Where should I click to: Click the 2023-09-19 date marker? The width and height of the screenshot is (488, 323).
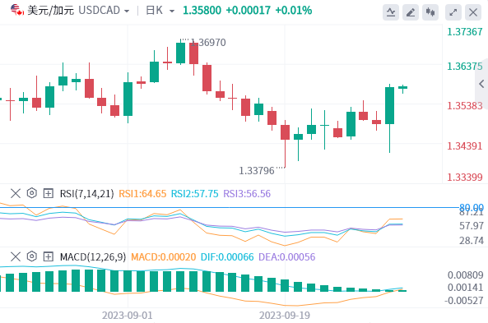click(x=285, y=316)
